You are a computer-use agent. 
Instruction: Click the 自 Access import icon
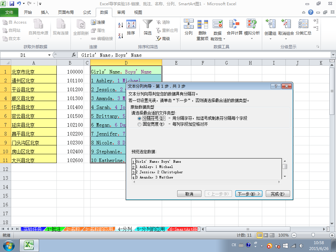pos(5,22)
